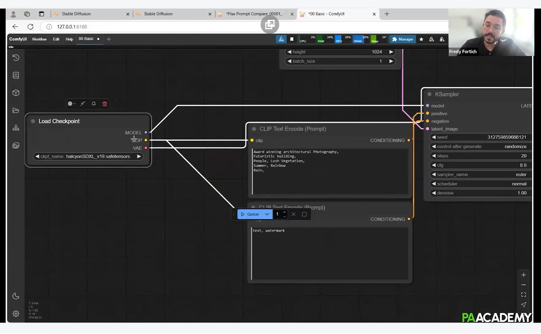Open node color dropdown in node toolbar
The height and width of the screenshot is (334, 541).
(71, 104)
